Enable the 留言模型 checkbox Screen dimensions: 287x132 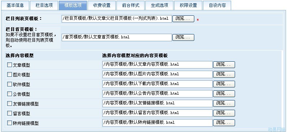click(9, 113)
